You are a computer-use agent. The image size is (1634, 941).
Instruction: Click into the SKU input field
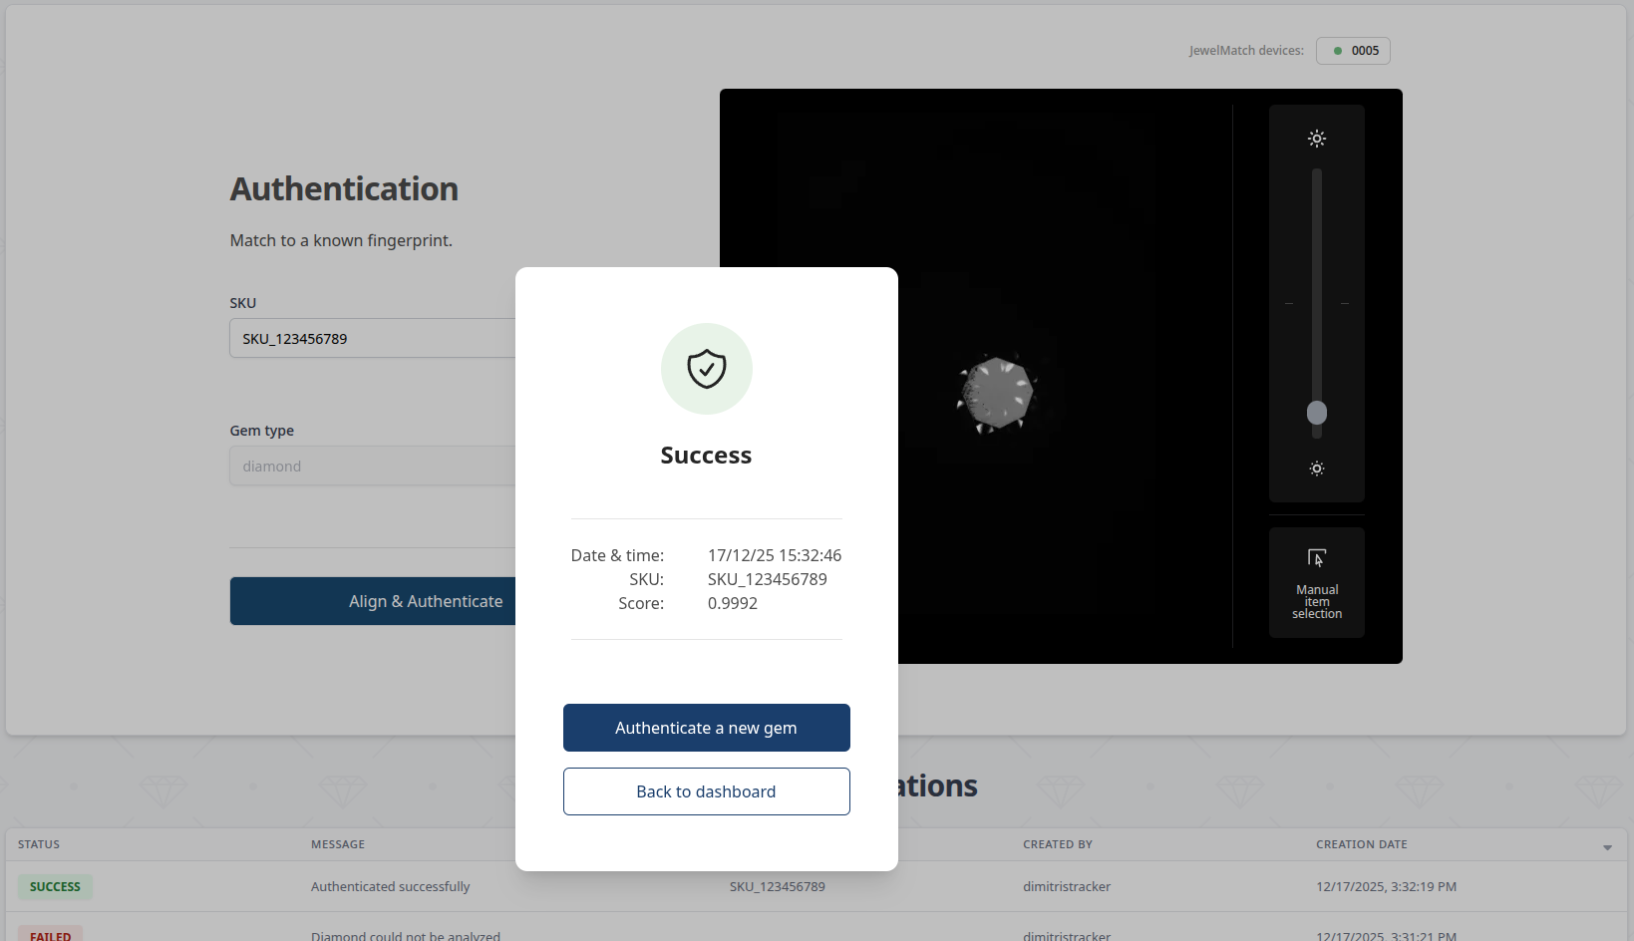click(373, 339)
